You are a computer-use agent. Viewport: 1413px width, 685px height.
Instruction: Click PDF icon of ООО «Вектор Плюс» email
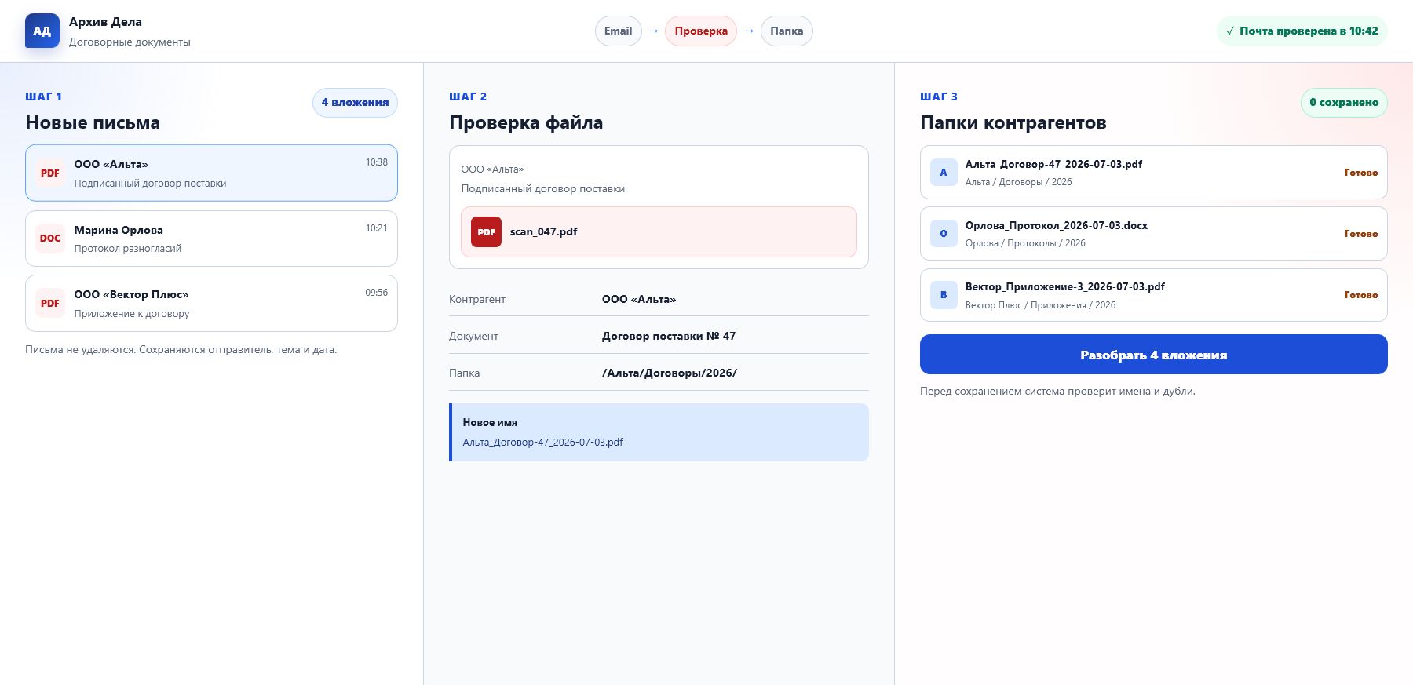(x=50, y=303)
